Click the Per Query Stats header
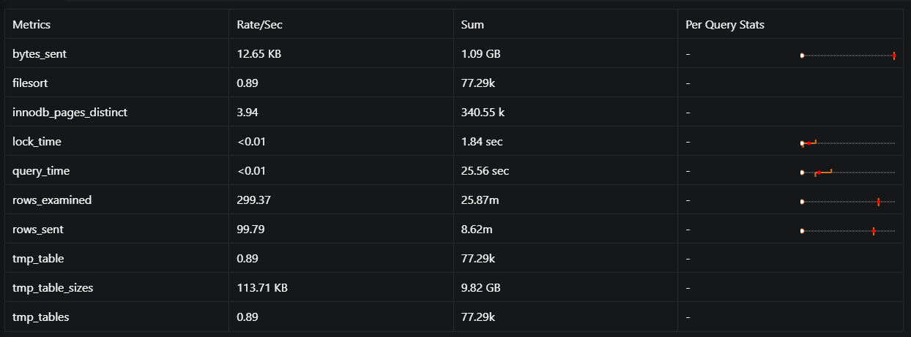This screenshot has height=337, width=911. (724, 25)
